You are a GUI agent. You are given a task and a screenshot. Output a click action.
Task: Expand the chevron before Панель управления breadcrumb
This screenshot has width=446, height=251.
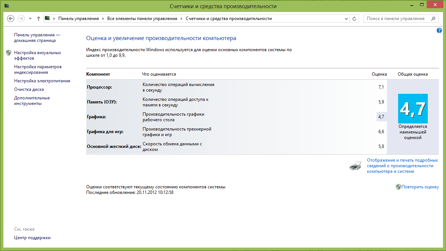pyautogui.click(x=54, y=19)
